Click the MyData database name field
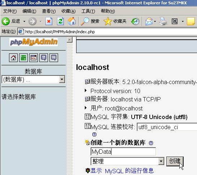 point(123,152)
